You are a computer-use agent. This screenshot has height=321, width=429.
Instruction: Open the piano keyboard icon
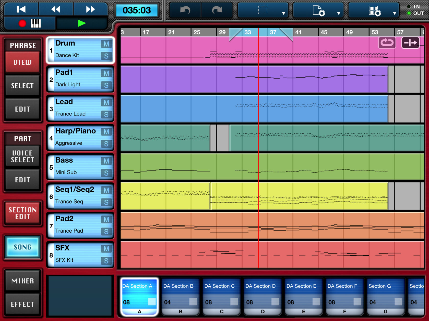click(36, 23)
